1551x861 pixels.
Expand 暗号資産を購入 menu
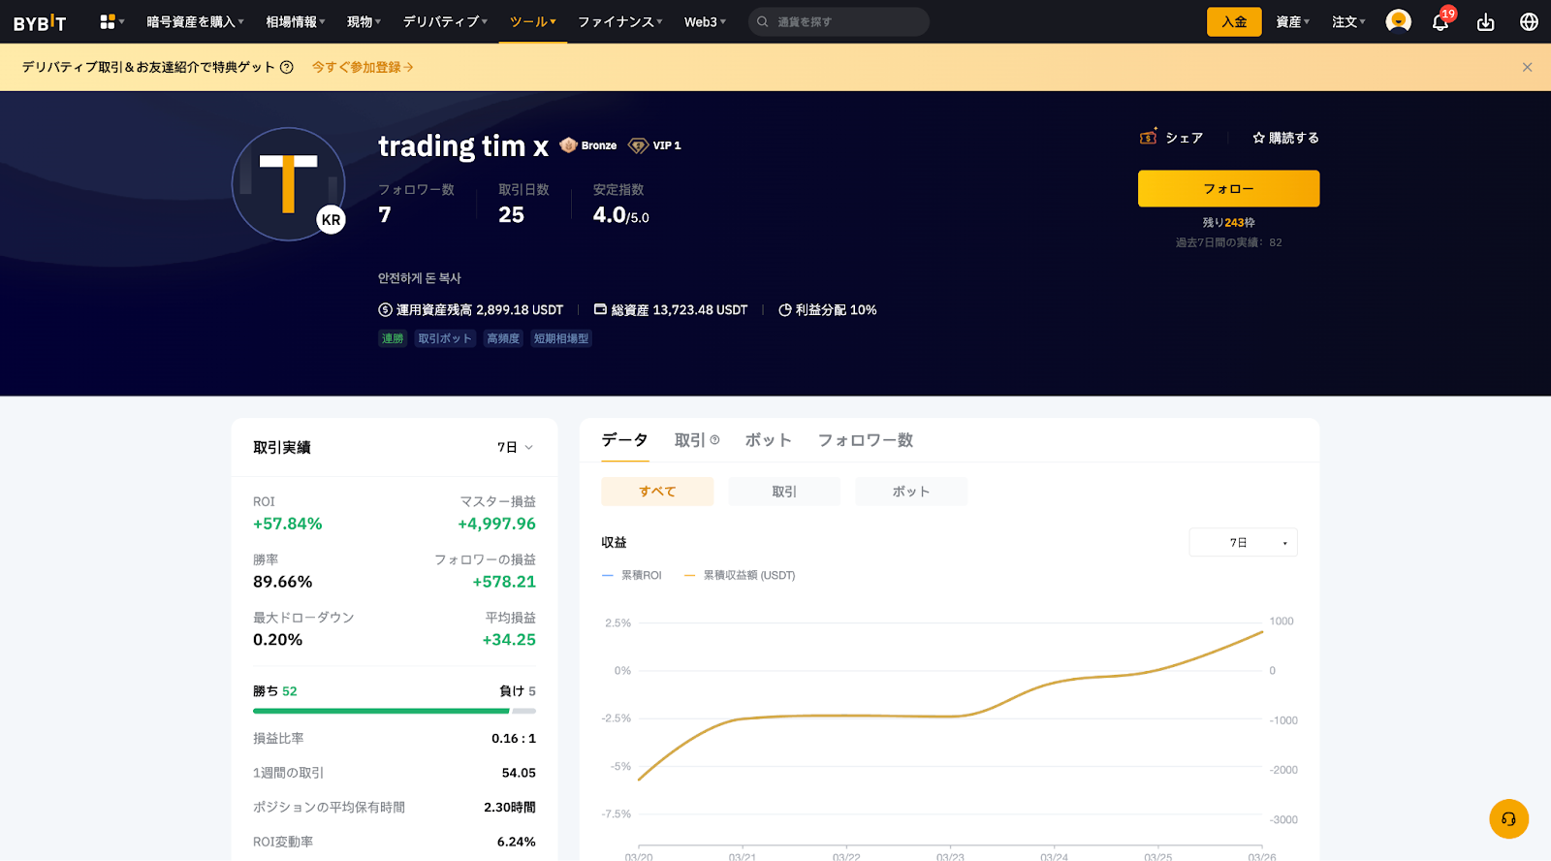pyautogui.click(x=195, y=21)
